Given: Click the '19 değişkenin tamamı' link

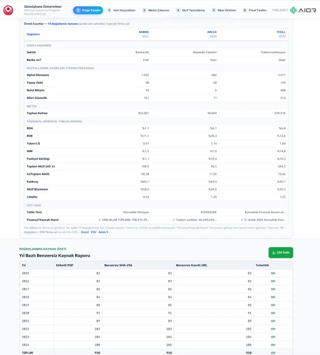Looking at the screenshot, I should pos(63,24).
